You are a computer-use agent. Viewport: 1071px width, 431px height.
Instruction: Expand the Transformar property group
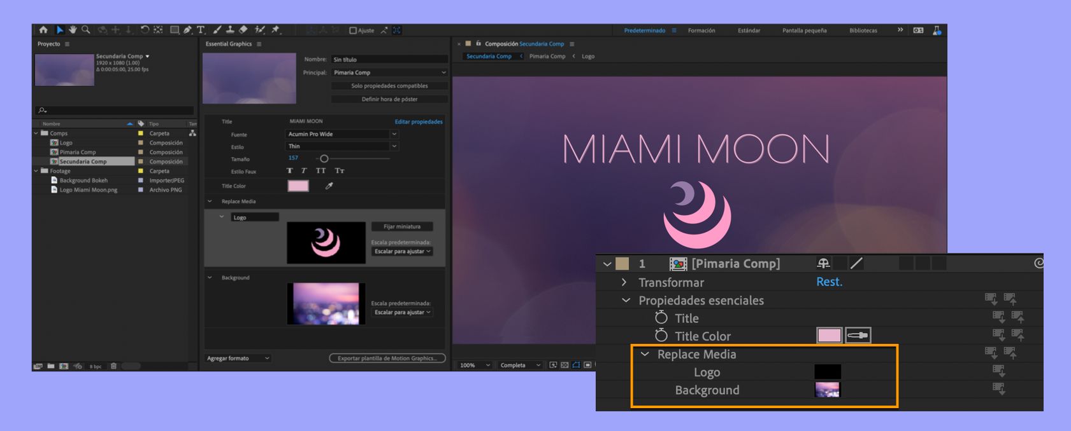tap(624, 282)
